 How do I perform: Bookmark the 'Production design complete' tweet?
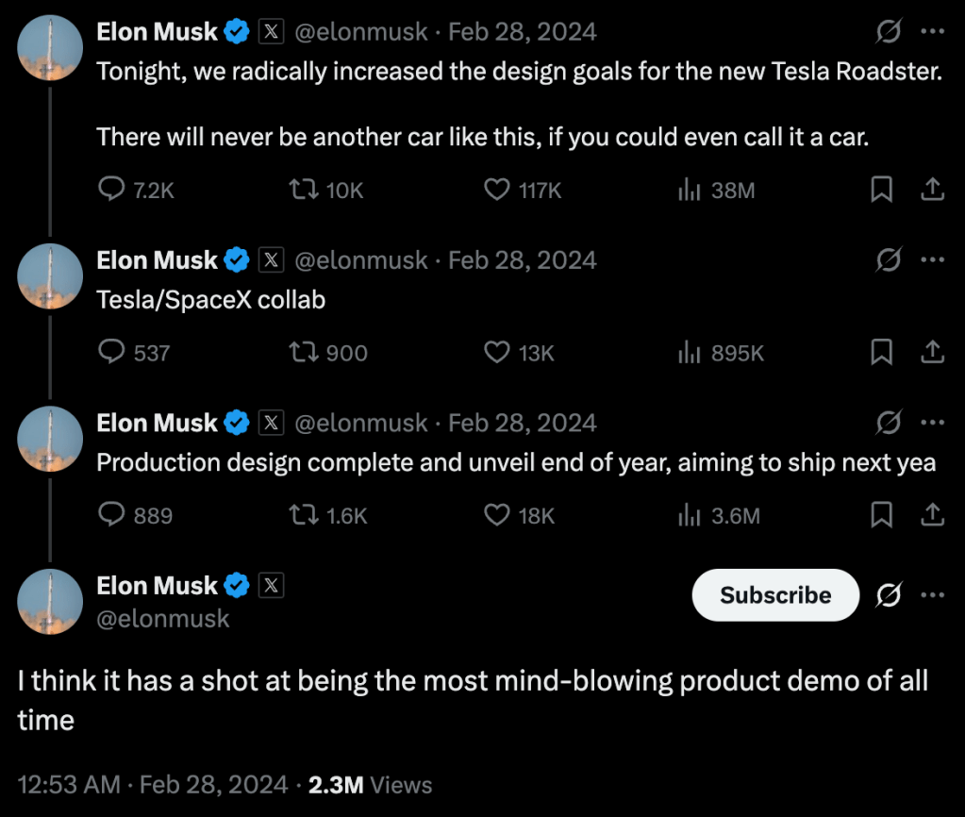coord(881,515)
